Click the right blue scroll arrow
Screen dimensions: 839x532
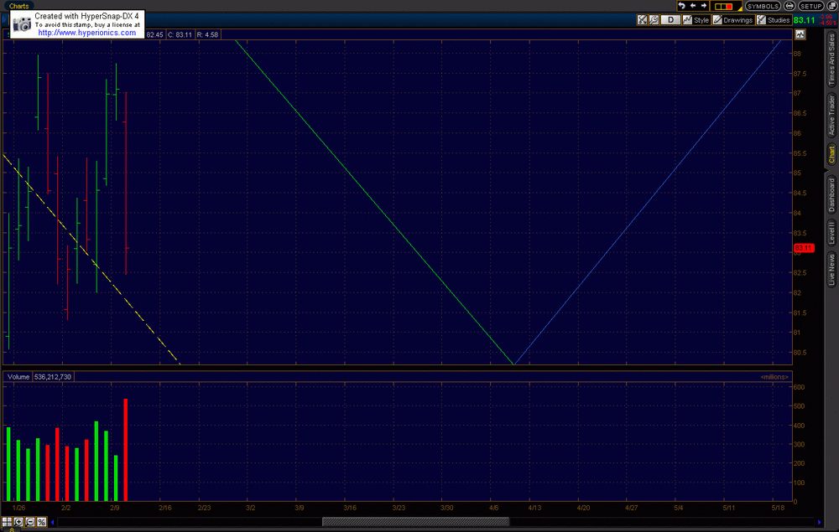(819, 522)
